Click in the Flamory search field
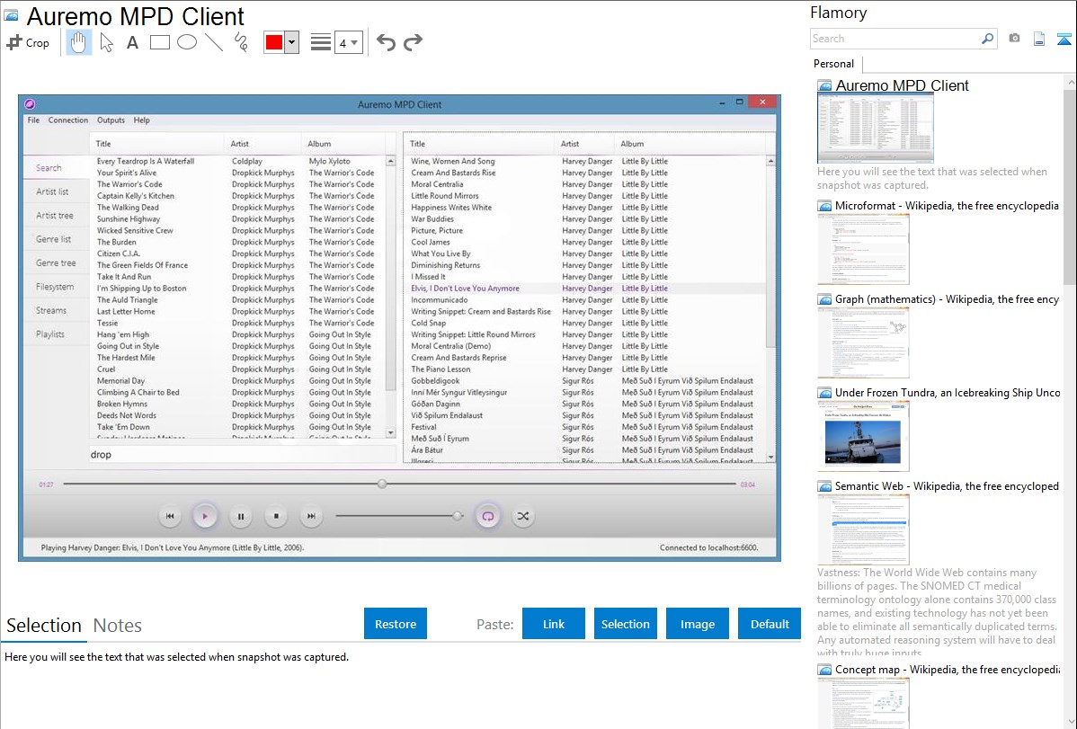 click(895, 39)
